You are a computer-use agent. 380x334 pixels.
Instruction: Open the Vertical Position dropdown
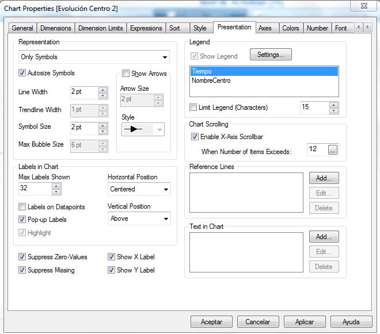pos(166,218)
